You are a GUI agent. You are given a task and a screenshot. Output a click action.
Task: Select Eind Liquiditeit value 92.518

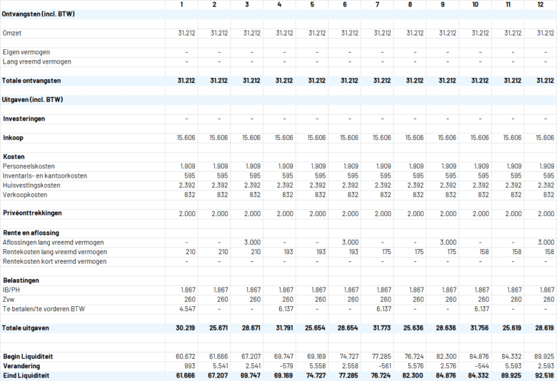click(x=543, y=375)
